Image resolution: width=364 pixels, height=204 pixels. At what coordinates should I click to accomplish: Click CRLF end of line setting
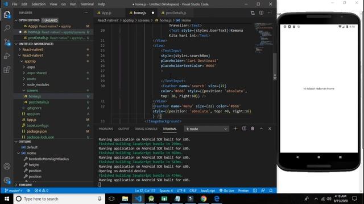click(193, 190)
